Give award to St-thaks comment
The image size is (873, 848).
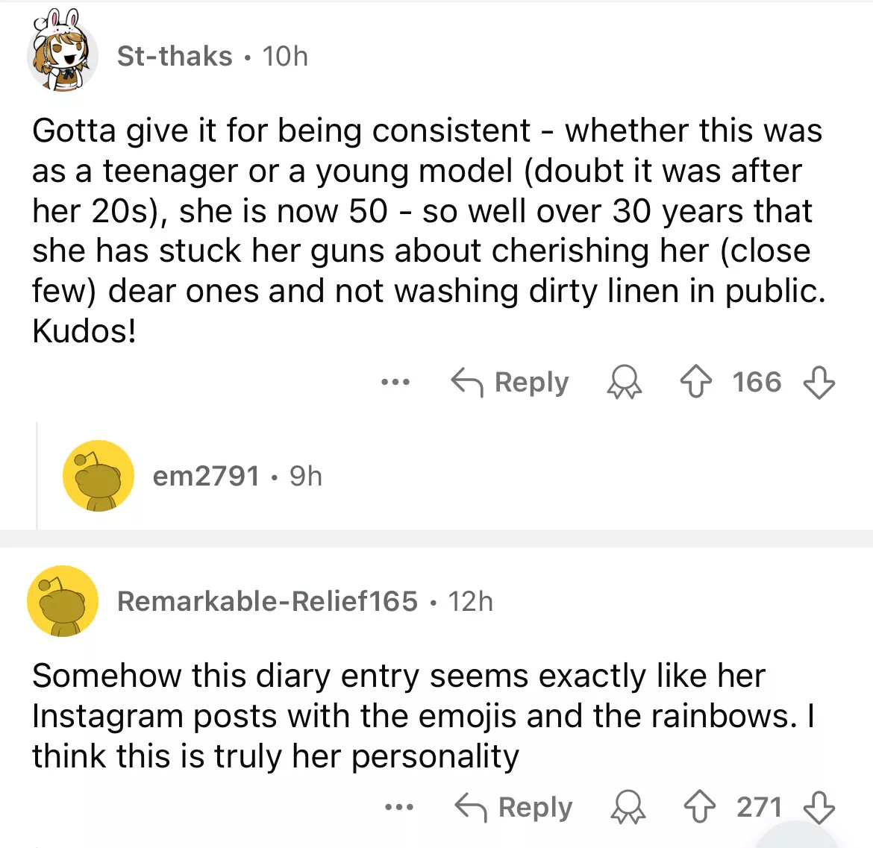(624, 383)
